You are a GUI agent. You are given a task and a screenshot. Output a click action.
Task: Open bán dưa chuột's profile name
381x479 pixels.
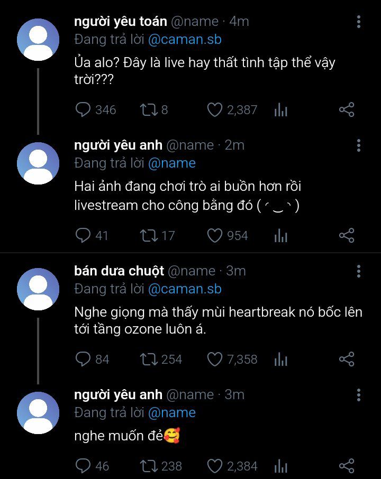point(119,271)
